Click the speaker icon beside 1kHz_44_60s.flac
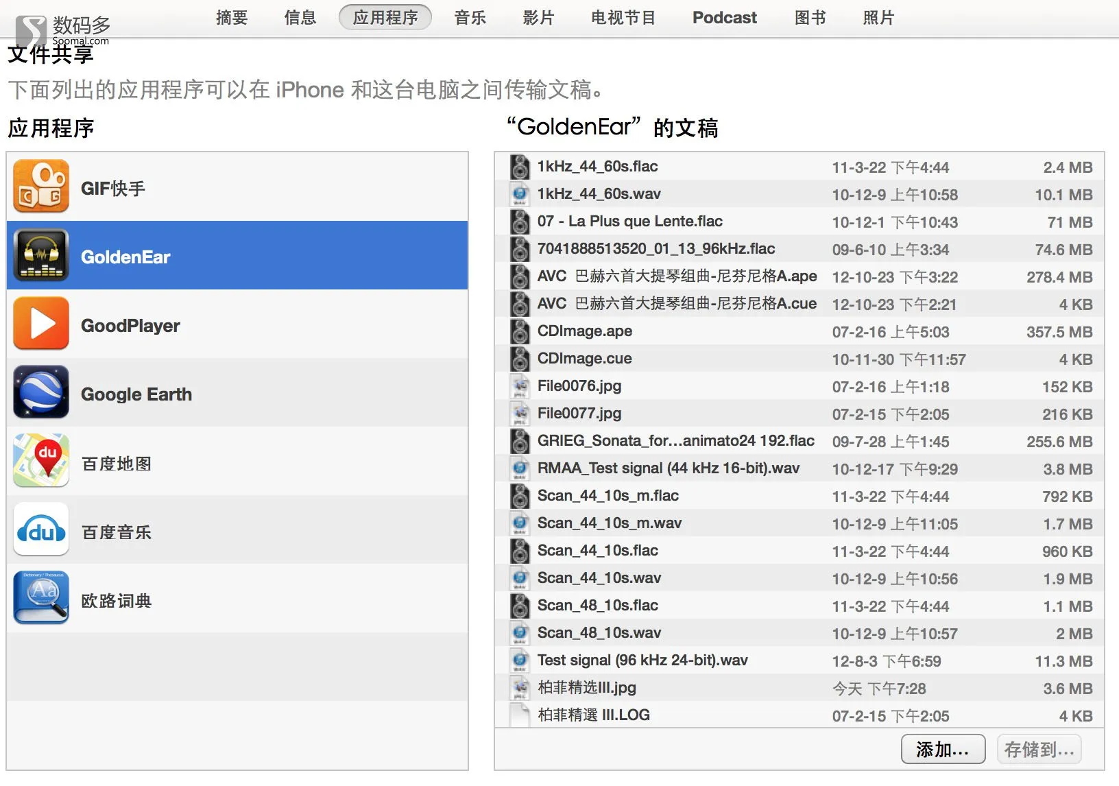 (520, 167)
